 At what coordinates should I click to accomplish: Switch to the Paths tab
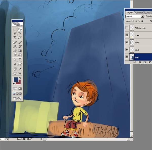(148, 13)
